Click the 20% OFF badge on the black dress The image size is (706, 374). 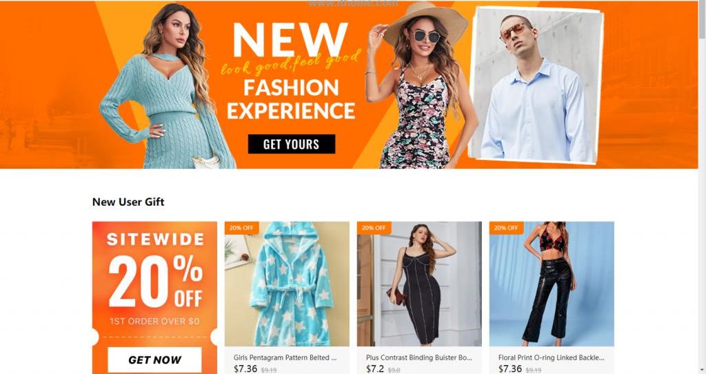tap(374, 228)
